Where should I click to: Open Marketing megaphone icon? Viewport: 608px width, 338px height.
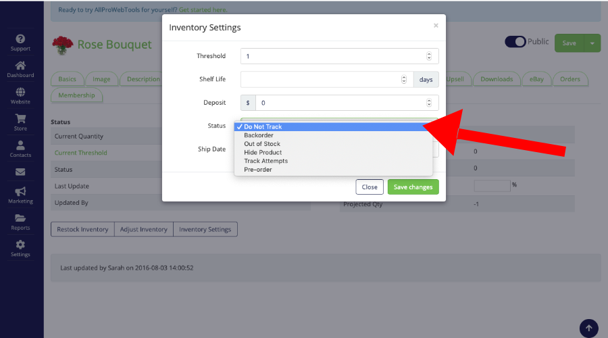pyautogui.click(x=20, y=192)
